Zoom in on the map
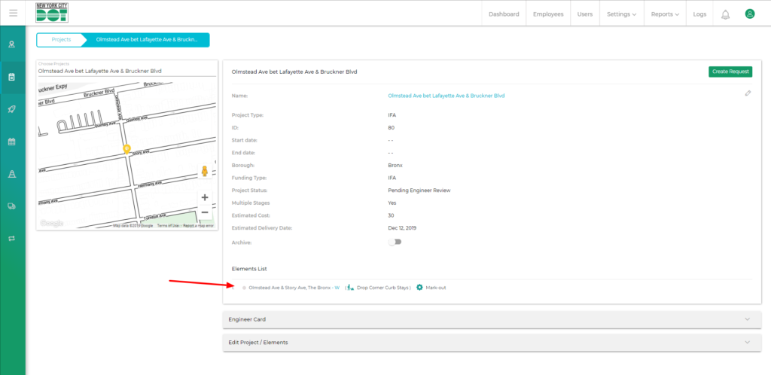Viewport: 771px width, 375px height. (x=204, y=197)
